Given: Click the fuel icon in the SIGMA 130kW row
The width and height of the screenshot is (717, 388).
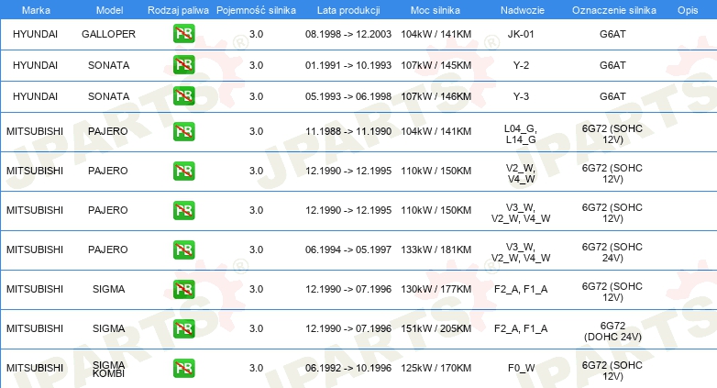Looking at the screenshot, I should pyautogui.click(x=183, y=289).
